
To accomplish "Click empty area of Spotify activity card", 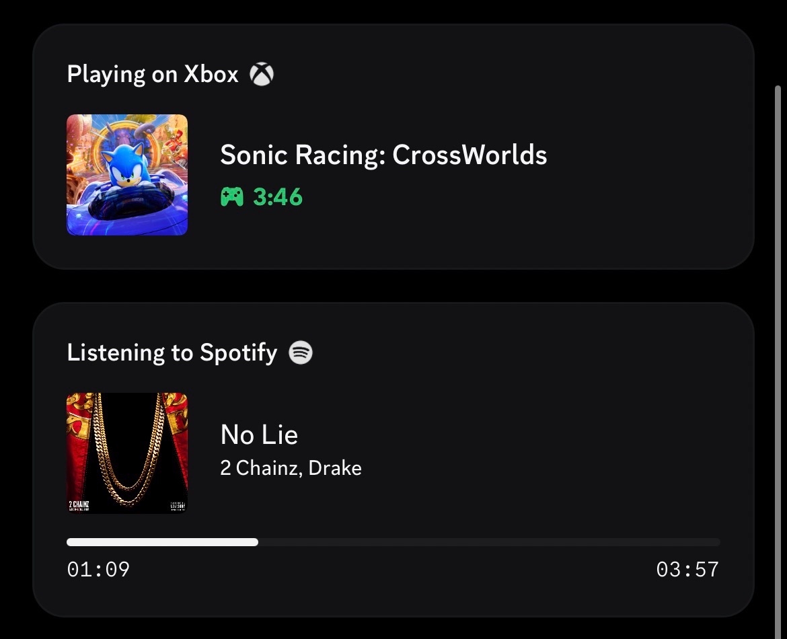I will [552, 452].
